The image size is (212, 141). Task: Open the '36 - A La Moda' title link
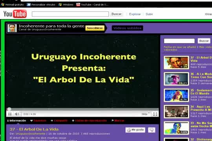[x=201, y=76]
